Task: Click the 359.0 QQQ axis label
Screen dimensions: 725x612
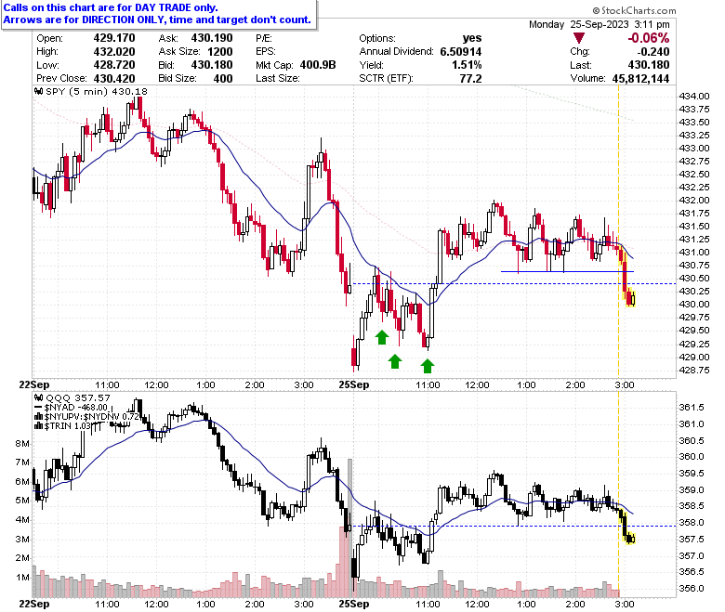Action: [692, 489]
